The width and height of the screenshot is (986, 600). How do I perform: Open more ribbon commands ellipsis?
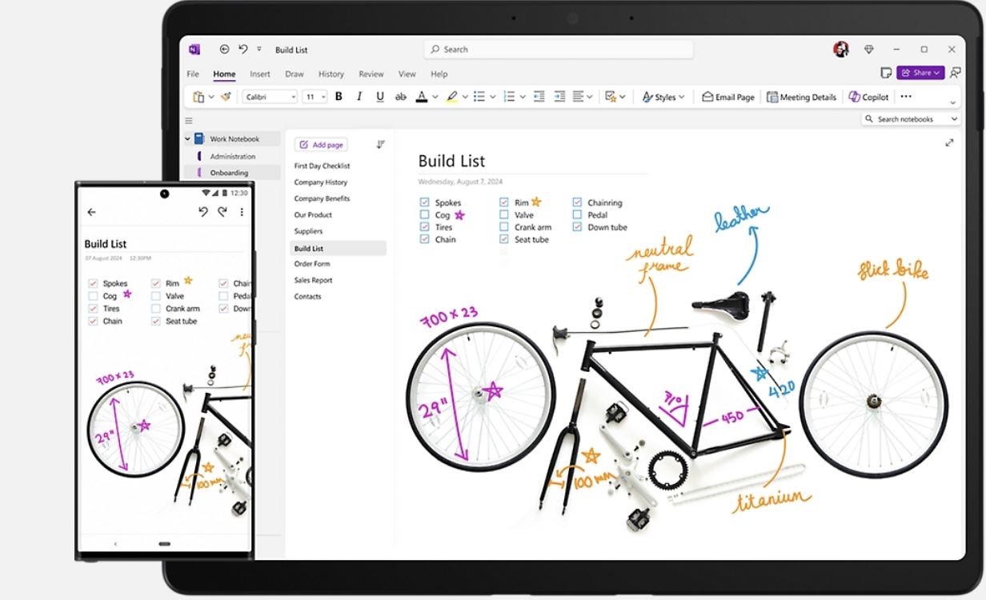[906, 97]
